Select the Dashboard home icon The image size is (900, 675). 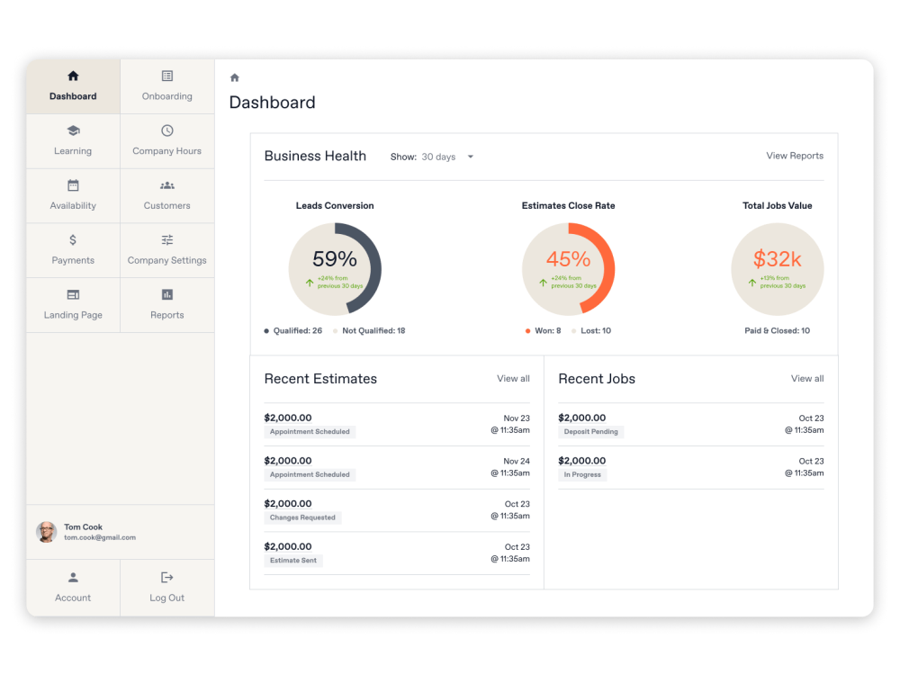[72, 76]
